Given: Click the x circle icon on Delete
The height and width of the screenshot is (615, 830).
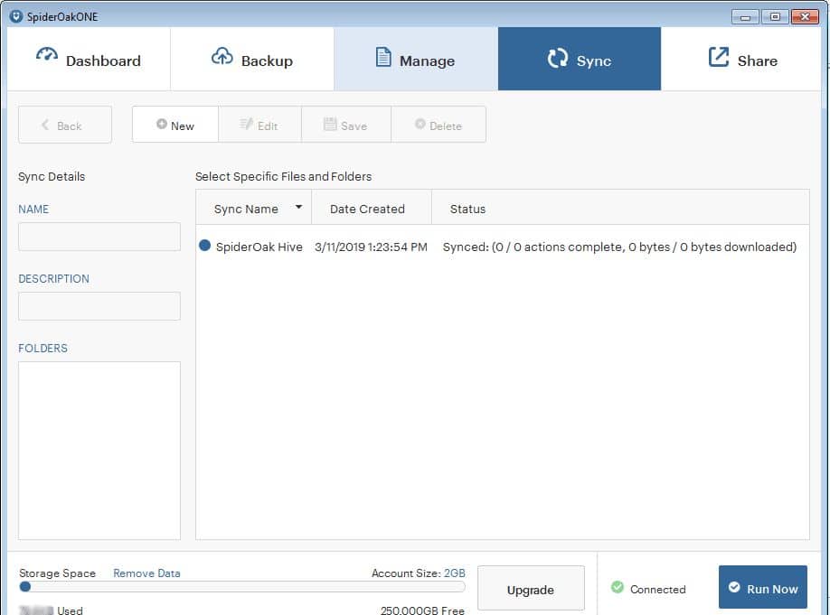Looking at the screenshot, I should [420, 124].
